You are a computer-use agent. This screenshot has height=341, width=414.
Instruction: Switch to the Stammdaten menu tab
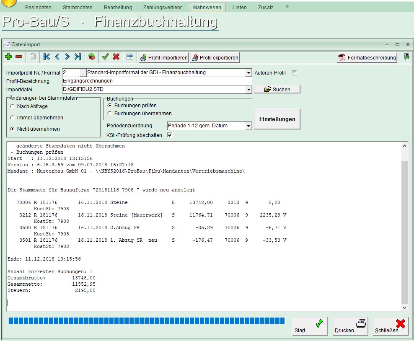[x=78, y=8]
